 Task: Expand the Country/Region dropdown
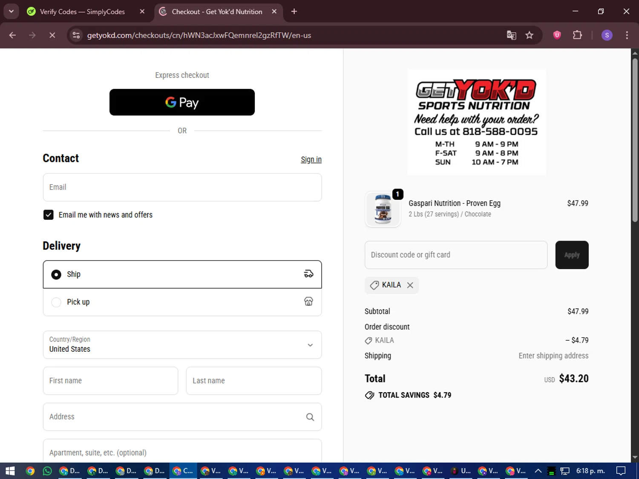182,345
